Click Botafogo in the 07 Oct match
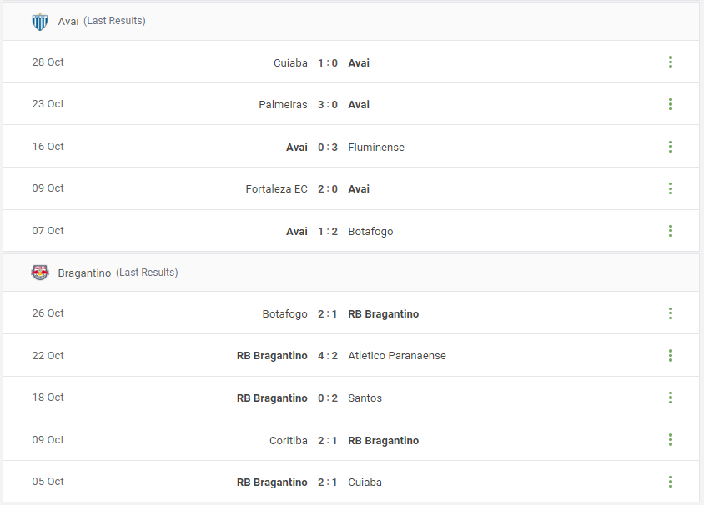 (370, 232)
